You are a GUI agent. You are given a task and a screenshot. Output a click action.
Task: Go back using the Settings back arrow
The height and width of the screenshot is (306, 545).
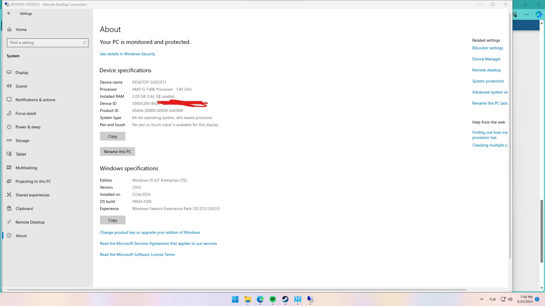(x=9, y=13)
